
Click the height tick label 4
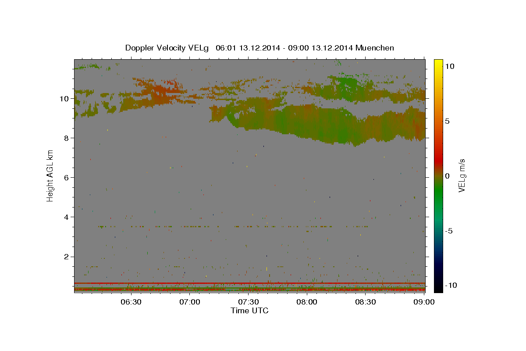coord(67,217)
